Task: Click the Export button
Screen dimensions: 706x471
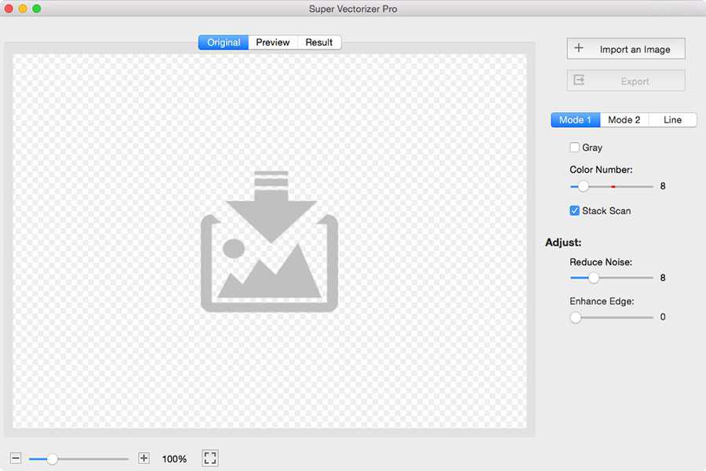Action: (625, 79)
